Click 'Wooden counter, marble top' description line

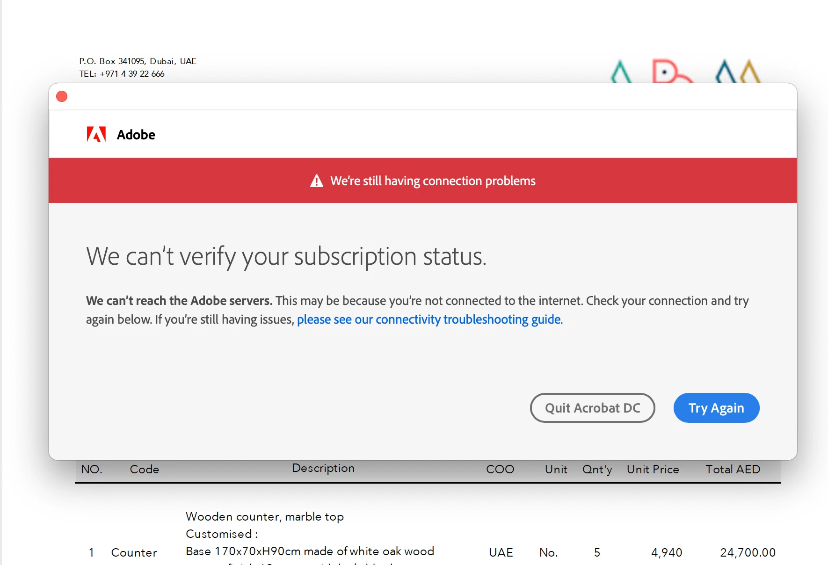265,517
